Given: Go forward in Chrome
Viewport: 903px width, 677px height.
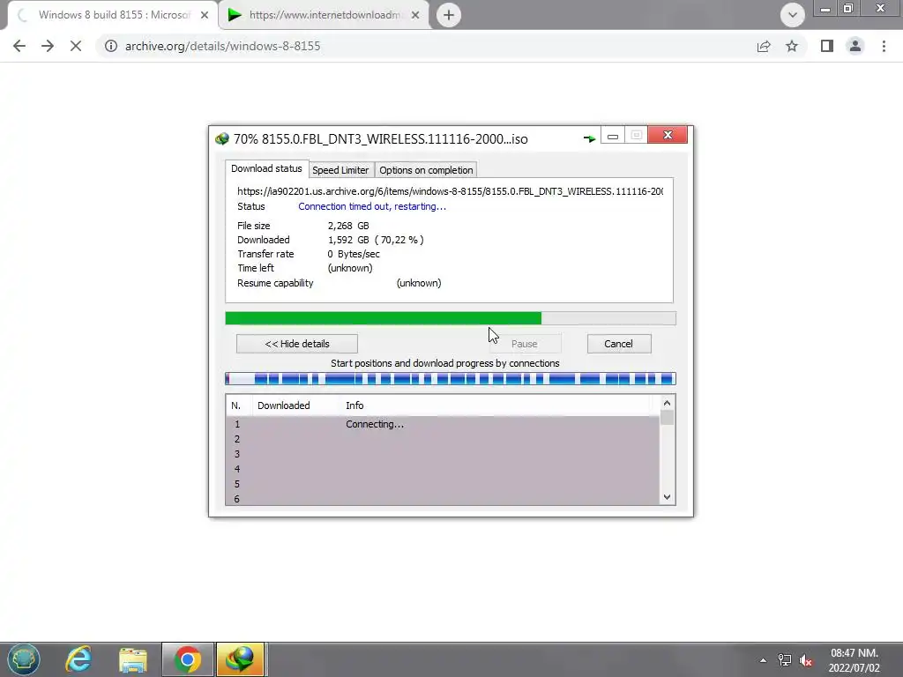Looking at the screenshot, I should pos(48,46).
